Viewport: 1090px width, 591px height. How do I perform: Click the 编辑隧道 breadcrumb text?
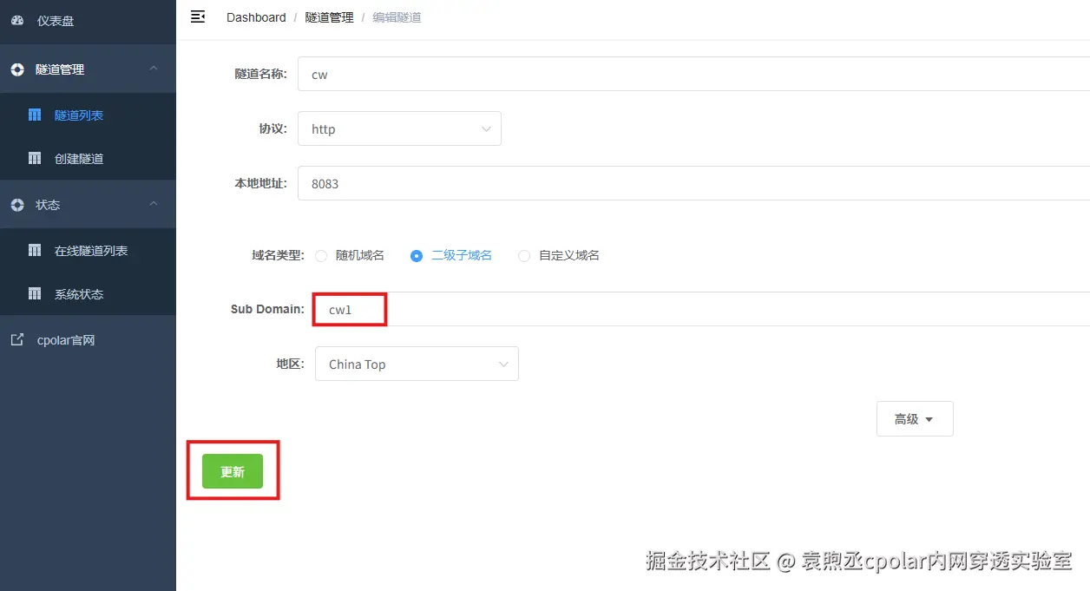[x=397, y=17]
